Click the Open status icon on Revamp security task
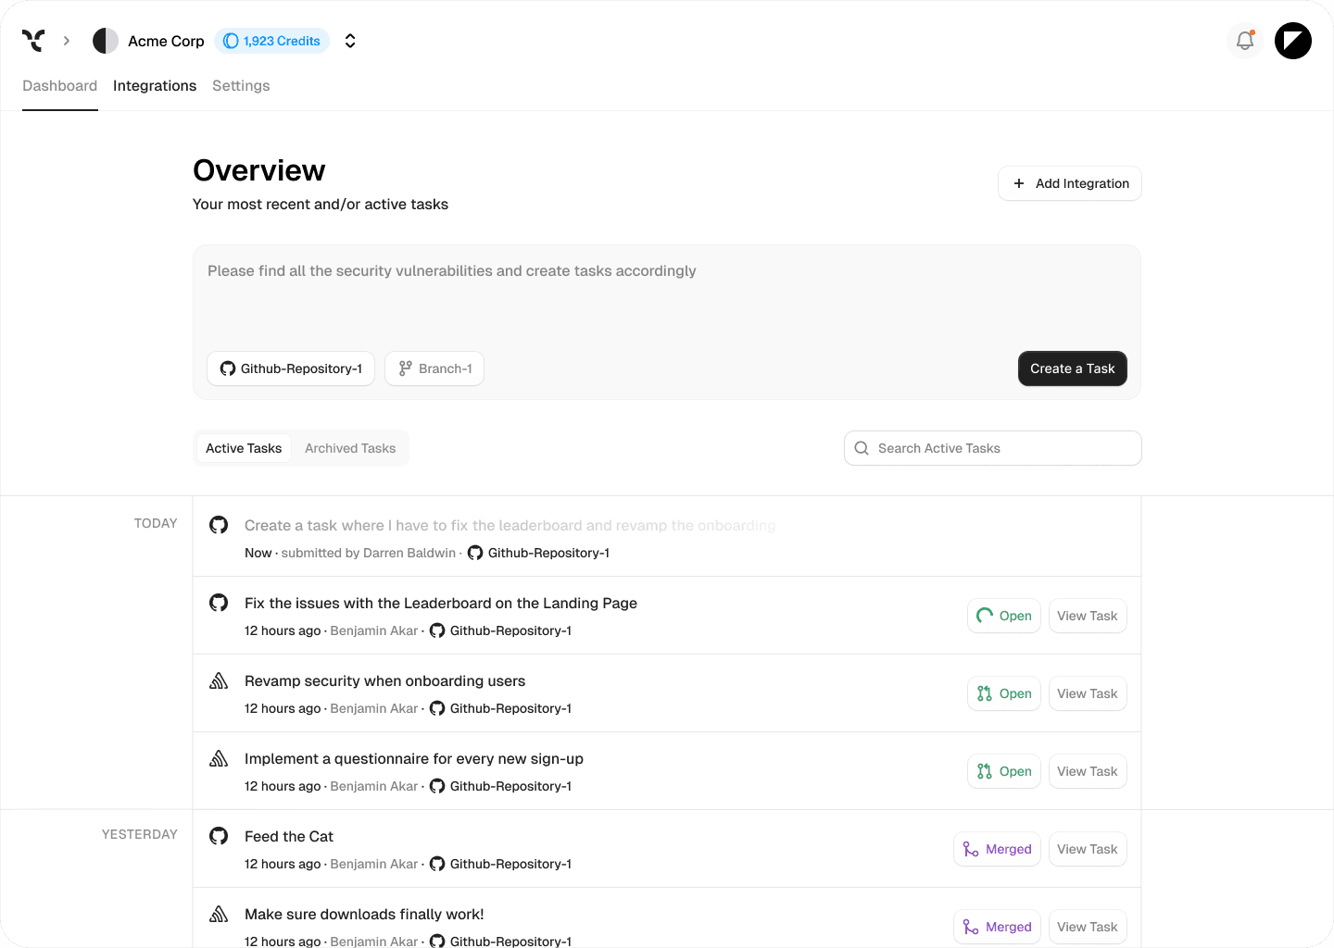Viewport: 1334px width, 948px height. 983,693
